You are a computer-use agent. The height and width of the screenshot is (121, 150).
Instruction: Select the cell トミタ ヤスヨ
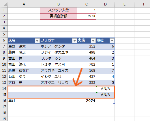click(59, 65)
